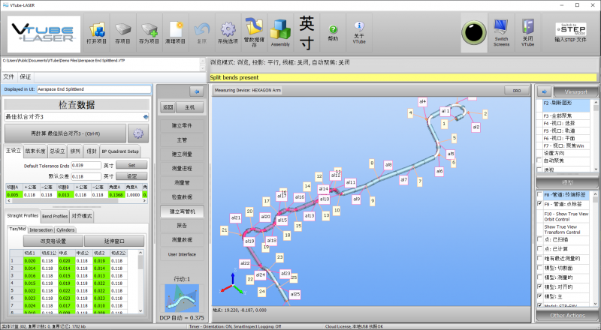The width and height of the screenshot is (601, 330).
Task: Open the 最佳拟合对齐3 dropdown
Action: [146, 117]
